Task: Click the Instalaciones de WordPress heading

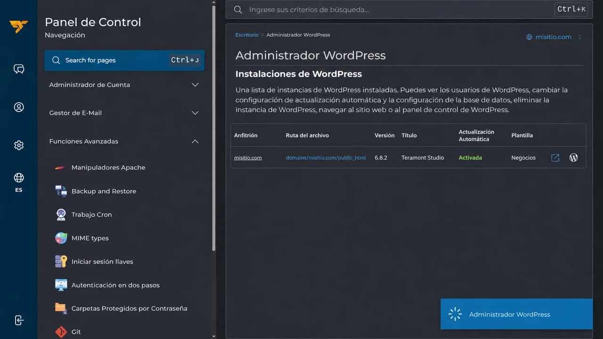Action: pyautogui.click(x=299, y=74)
